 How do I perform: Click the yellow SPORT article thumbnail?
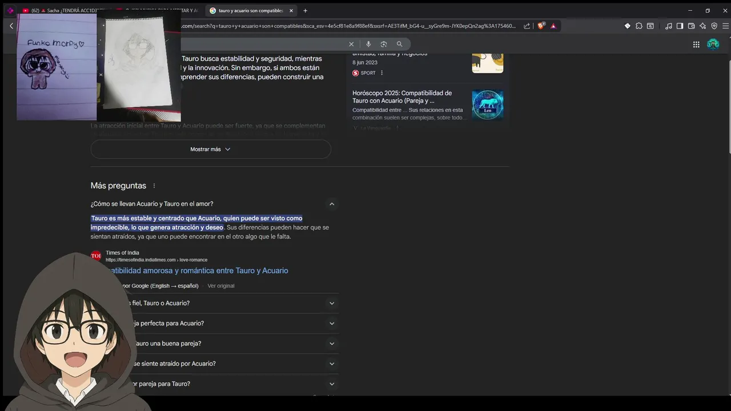[x=488, y=63]
